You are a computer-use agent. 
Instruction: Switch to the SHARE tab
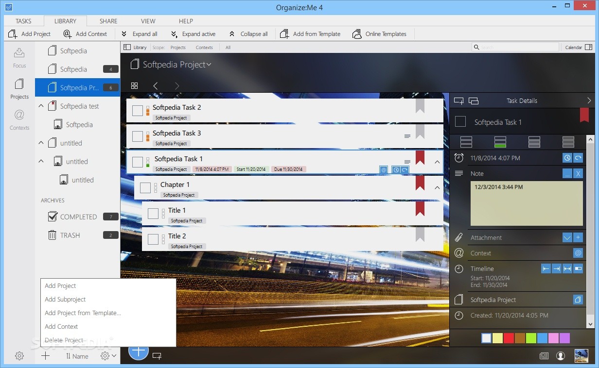(108, 21)
